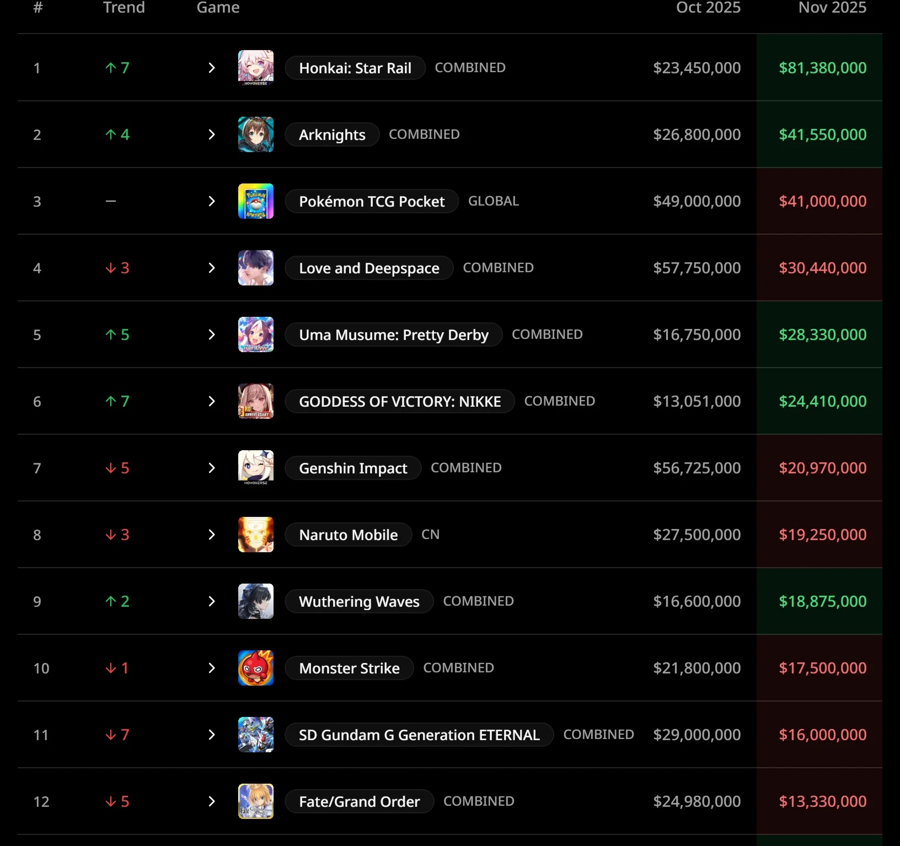The width and height of the screenshot is (900, 846).
Task: Click the Fate/Grand Order name pill
Action: (360, 801)
